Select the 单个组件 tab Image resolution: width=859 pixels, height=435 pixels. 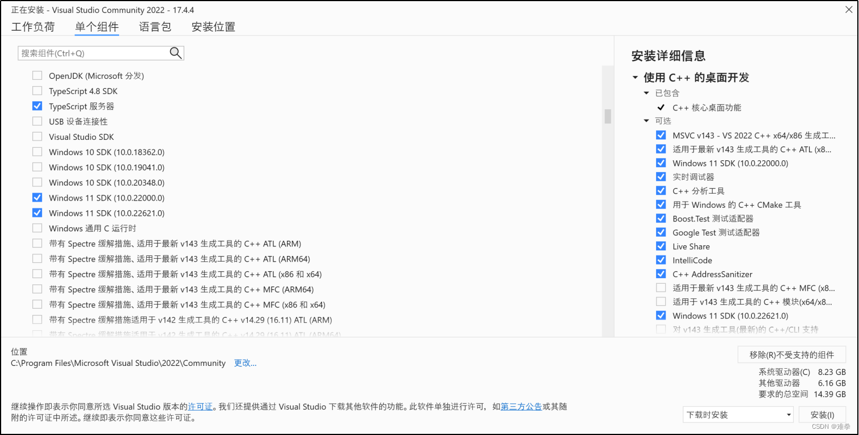[x=97, y=27]
